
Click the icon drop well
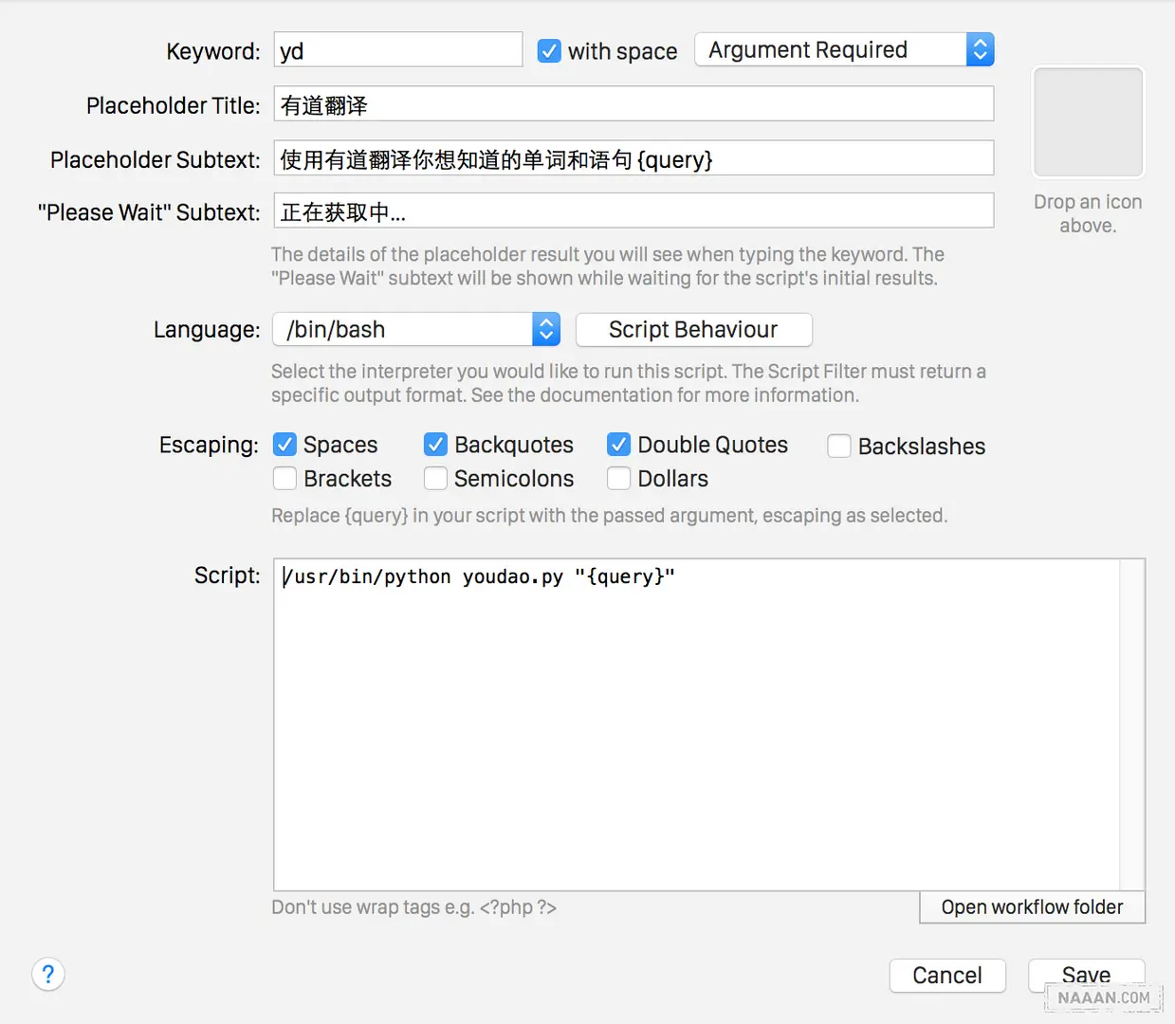[1088, 122]
